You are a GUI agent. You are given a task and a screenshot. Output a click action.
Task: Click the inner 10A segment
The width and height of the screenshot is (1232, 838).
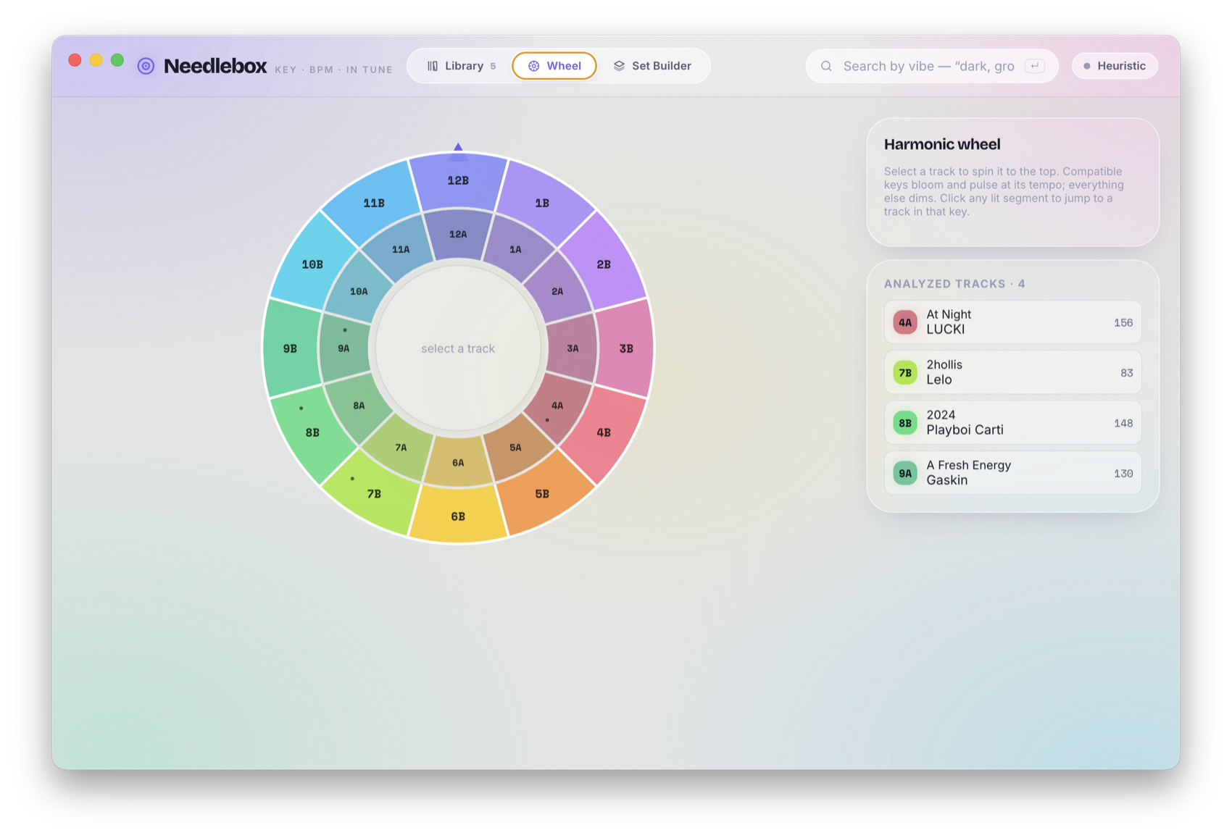coord(359,291)
